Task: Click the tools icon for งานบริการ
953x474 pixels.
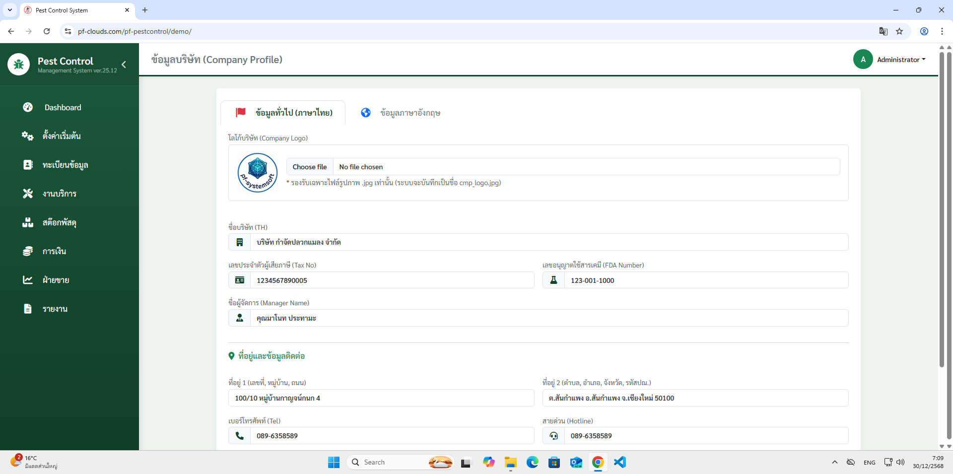Action: click(x=28, y=194)
